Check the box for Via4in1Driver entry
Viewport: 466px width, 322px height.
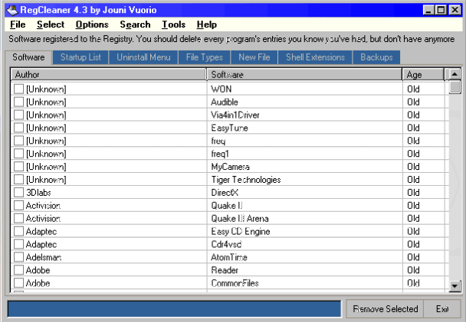(18, 115)
